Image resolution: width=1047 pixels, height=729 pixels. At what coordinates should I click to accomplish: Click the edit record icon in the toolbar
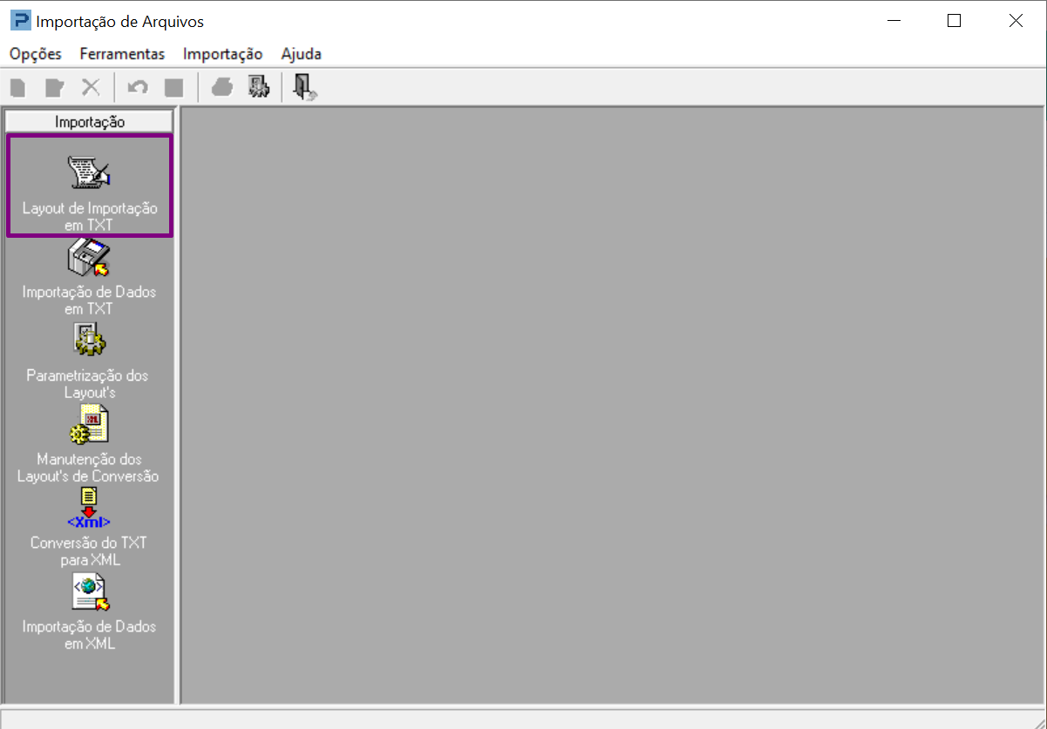53,86
